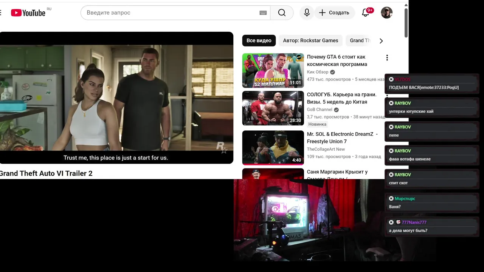Click the search magnifier button
Image resolution: width=484 pixels, height=272 pixels.
(x=282, y=12)
